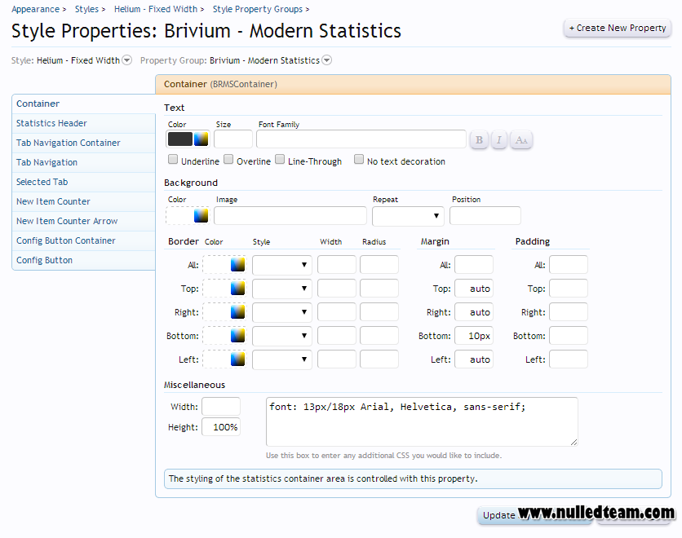Open the Text color picker icon
Screen dimensions: 682x538
coord(201,139)
